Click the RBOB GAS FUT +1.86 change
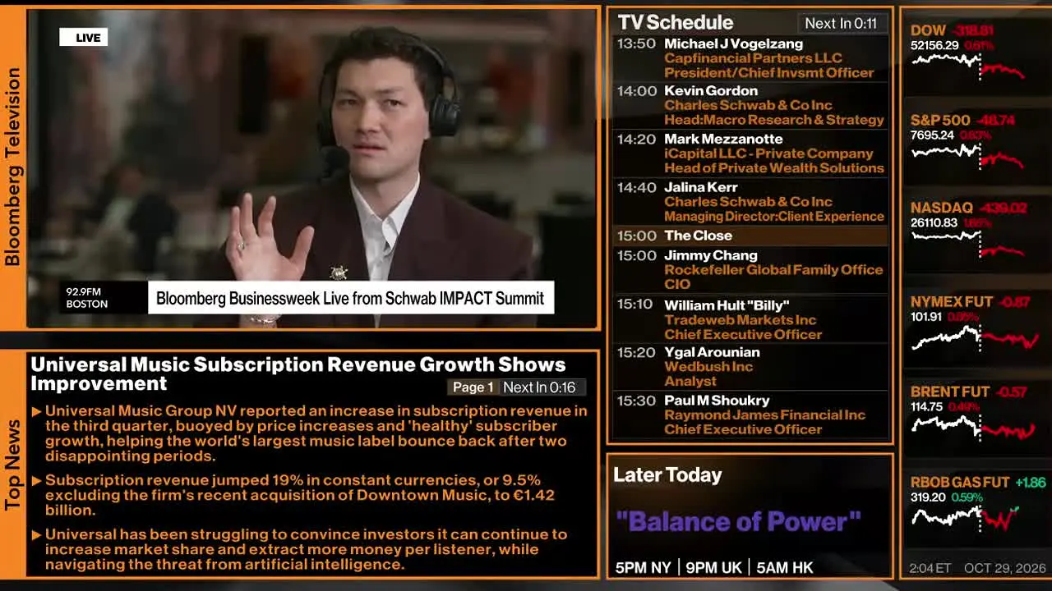Screen dimensions: 1052x591 pos(1031,483)
